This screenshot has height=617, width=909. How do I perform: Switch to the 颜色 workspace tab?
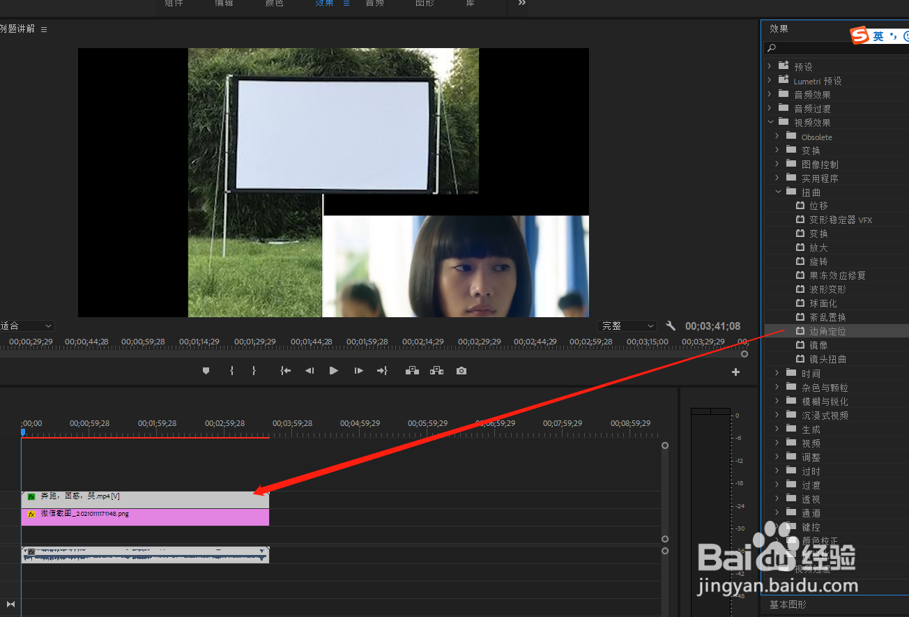tap(275, 3)
